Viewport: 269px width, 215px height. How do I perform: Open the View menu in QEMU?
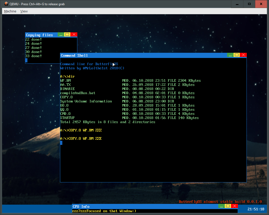click(24, 11)
